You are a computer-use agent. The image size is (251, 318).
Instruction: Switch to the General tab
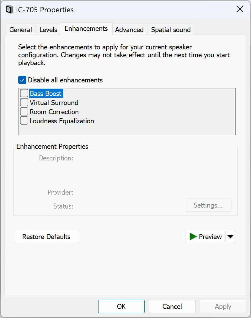point(21,30)
